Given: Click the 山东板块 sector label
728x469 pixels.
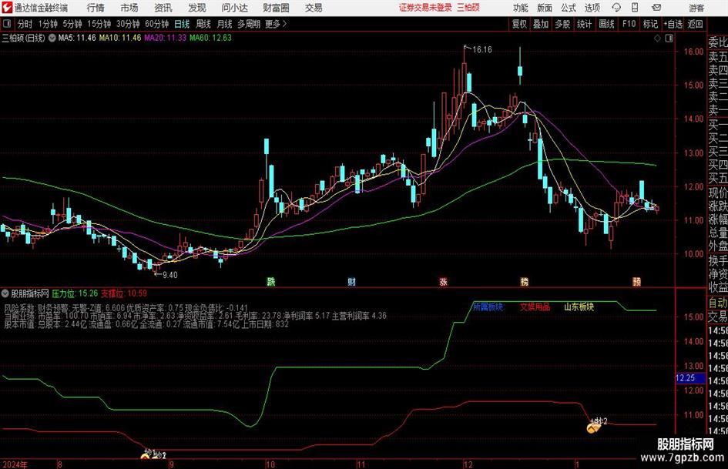Looking at the screenshot, I should pyautogui.click(x=579, y=307).
